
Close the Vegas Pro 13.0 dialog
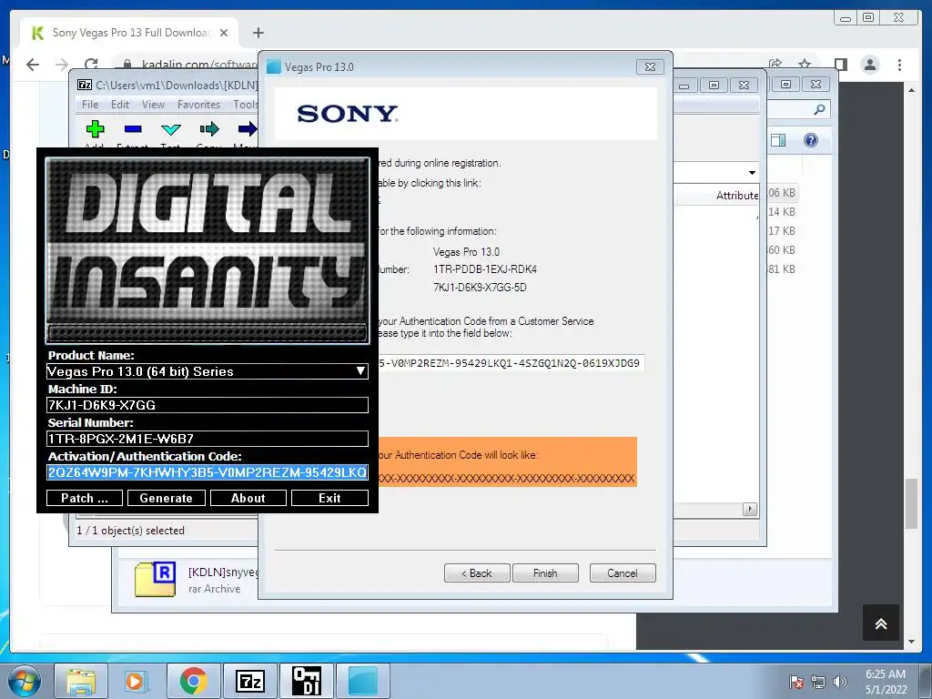click(650, 67)
